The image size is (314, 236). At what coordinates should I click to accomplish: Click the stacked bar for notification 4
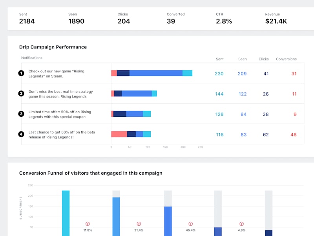[131, 134]
